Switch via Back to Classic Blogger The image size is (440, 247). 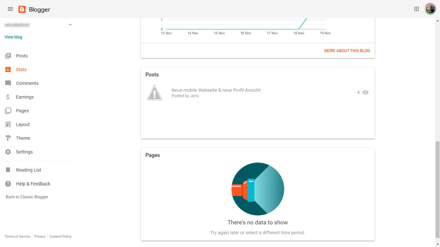27,197
